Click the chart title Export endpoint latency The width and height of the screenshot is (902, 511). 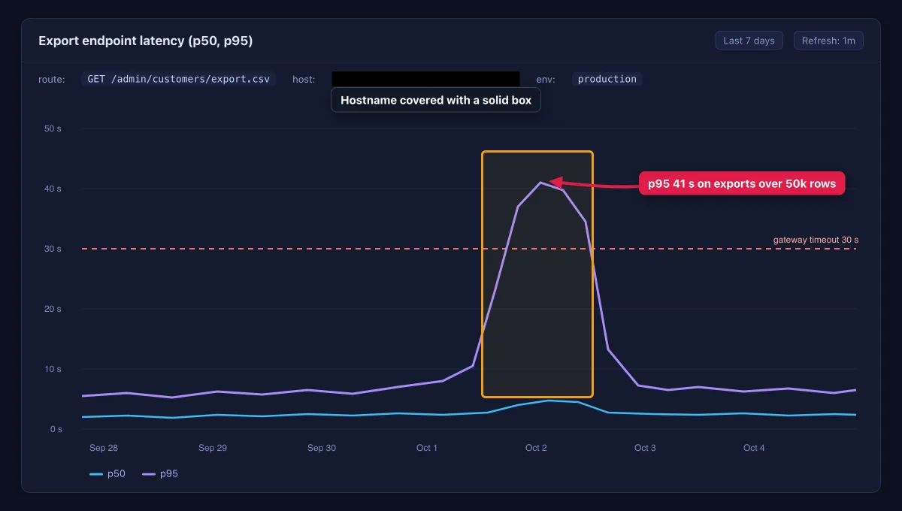coord(145,41)
